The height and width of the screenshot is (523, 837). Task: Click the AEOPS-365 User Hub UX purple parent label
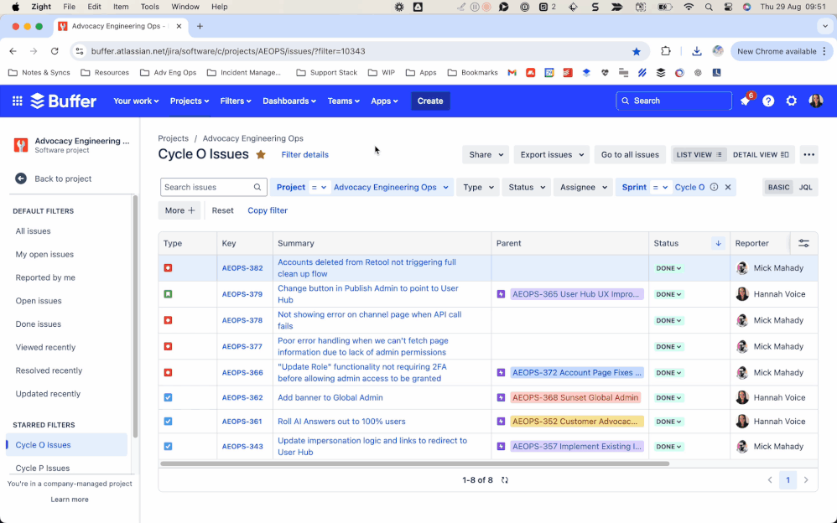576,294
